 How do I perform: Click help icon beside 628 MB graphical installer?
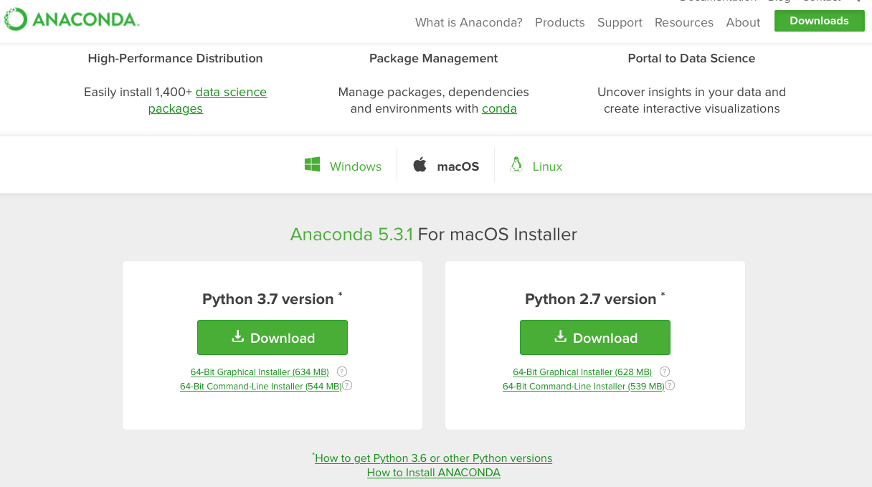pos(665,372)
